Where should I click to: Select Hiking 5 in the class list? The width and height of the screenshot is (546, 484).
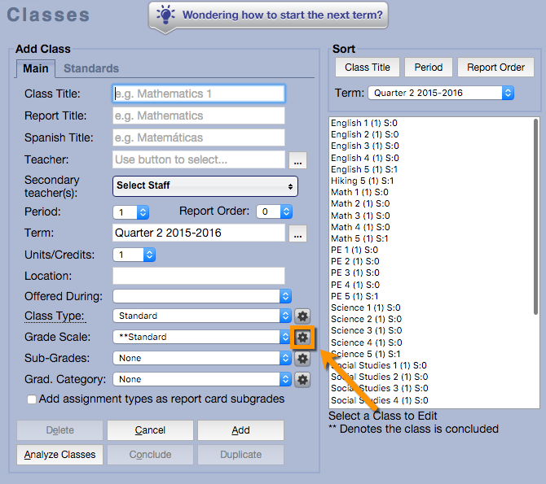[362, 181]
